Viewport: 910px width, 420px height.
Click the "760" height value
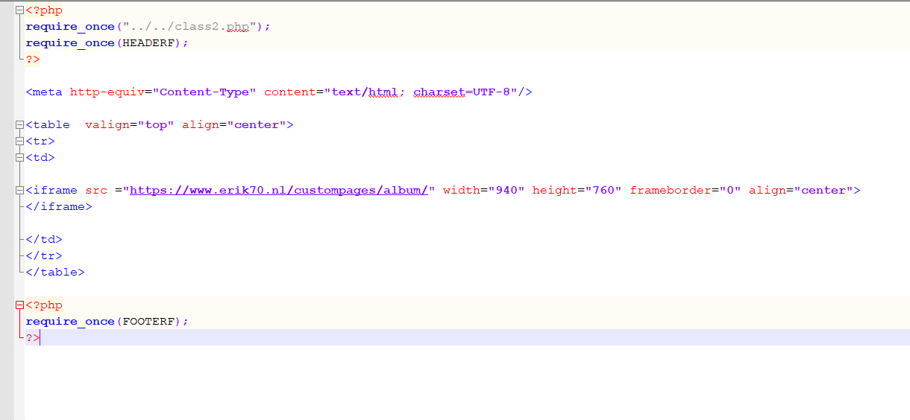click(603, 190)
